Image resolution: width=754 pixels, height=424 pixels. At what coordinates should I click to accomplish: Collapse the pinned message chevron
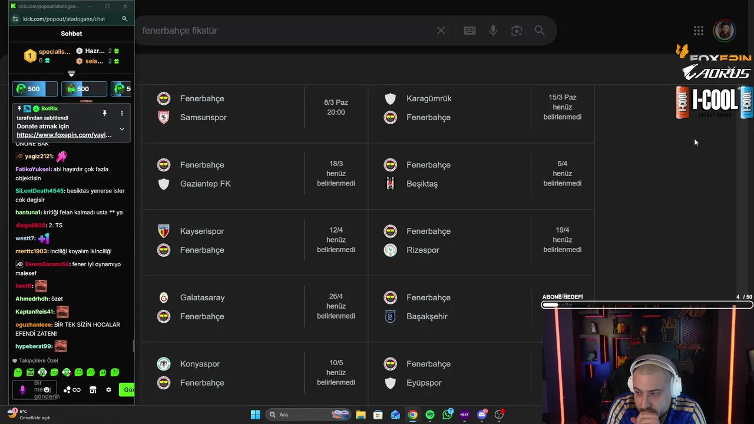[122, 129]
